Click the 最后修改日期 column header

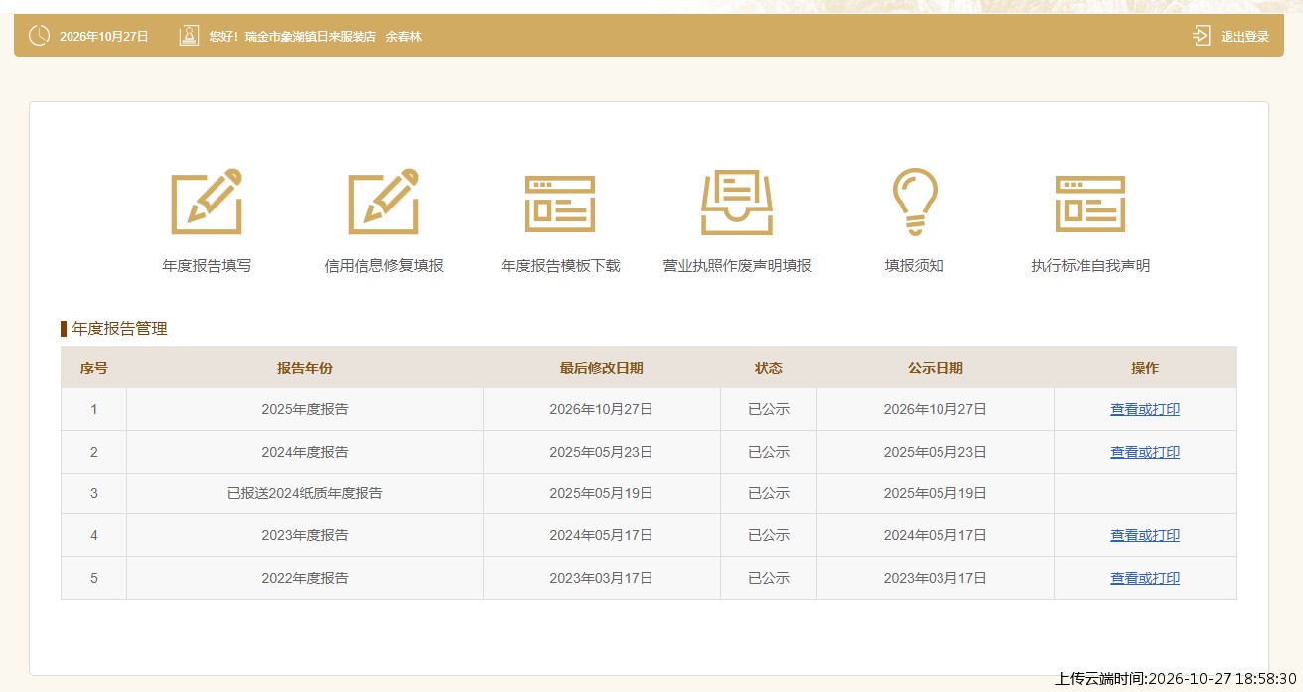[601, 368]
